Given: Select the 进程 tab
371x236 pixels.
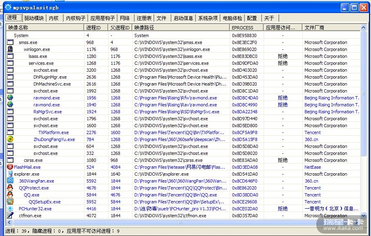Looking at the screenshot, I should pyautogui.click(x=13, y=18).
